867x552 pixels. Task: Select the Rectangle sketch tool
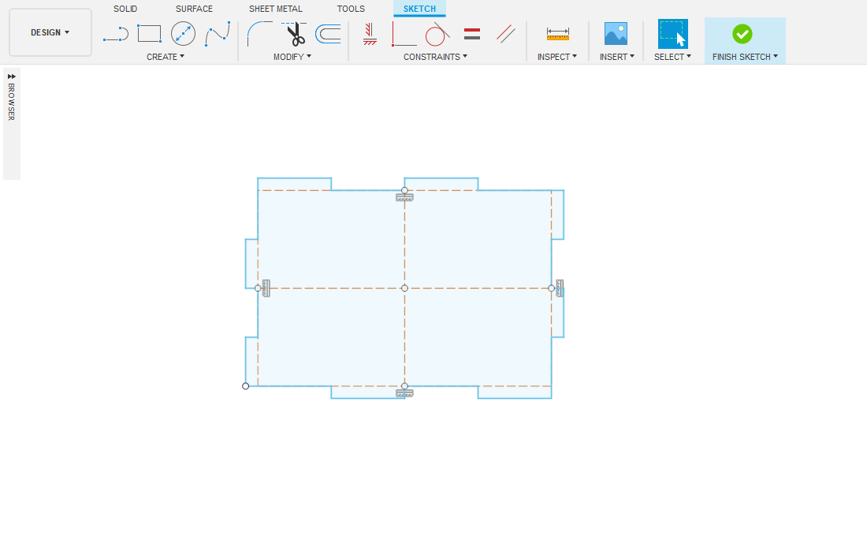pos(149,34)
